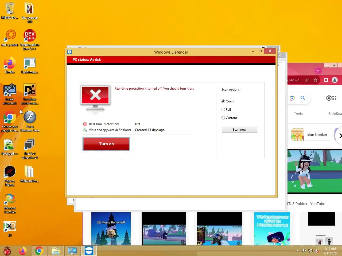Launch Winaero Tweaker shortcut
The image size is (342, 256).
tap(10, 203)
